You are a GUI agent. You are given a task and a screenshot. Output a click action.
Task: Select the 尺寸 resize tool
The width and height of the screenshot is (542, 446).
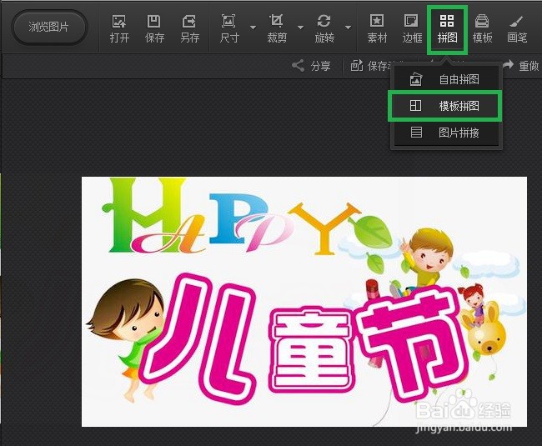[x=228, y=29]
